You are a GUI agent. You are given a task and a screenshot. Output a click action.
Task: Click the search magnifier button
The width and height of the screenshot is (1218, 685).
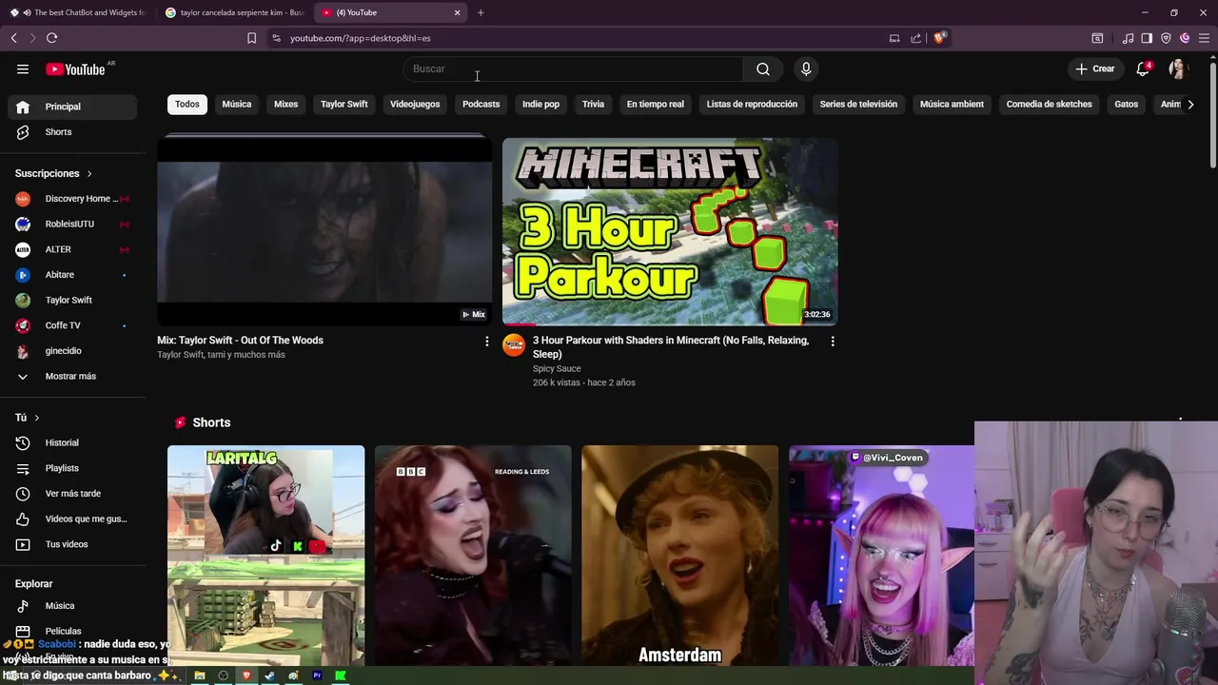click(x=763, y=68)
